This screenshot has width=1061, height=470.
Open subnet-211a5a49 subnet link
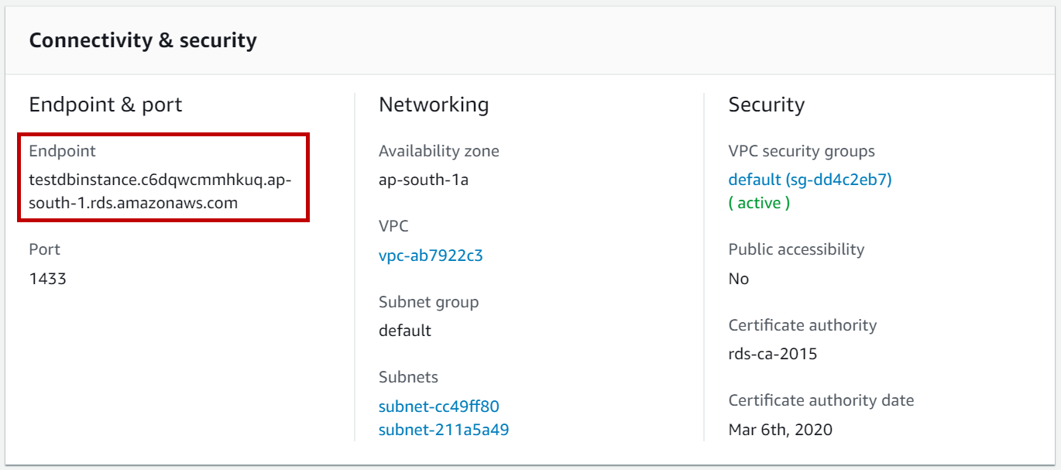(x=443, y=429)
